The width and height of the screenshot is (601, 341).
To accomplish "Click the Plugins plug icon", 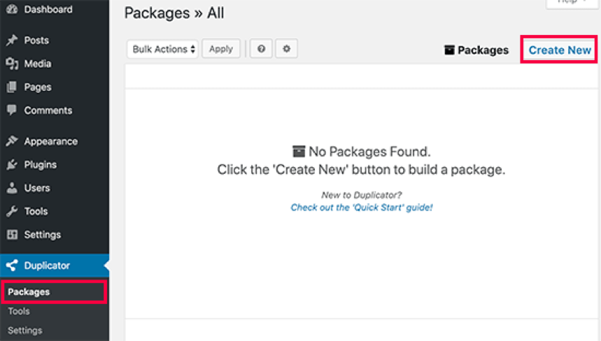I will click(x=12, y=165).
